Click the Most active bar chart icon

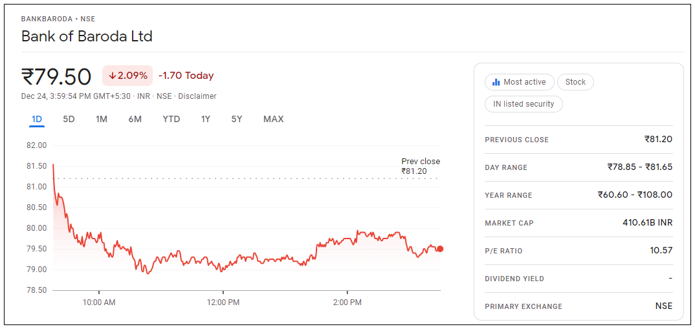[x=496, y=82]
